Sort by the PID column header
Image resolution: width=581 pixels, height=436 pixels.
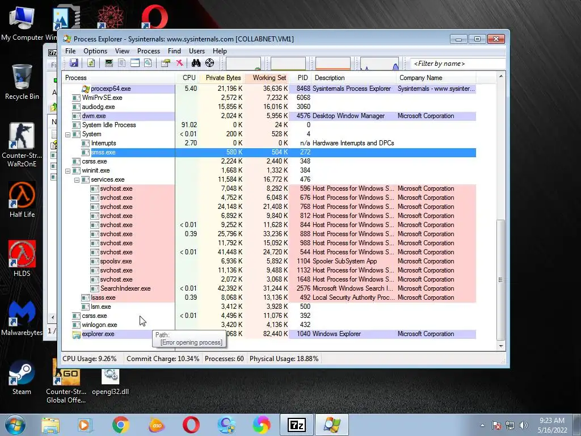301,78
